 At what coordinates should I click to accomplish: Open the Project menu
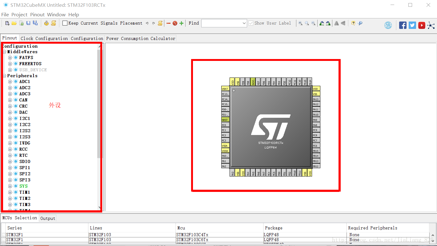click(19, 14)
